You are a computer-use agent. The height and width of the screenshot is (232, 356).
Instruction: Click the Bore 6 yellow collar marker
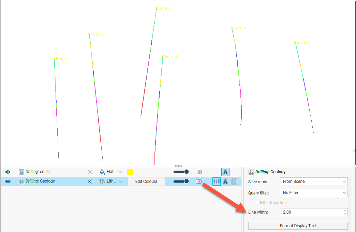pos(295,42)
